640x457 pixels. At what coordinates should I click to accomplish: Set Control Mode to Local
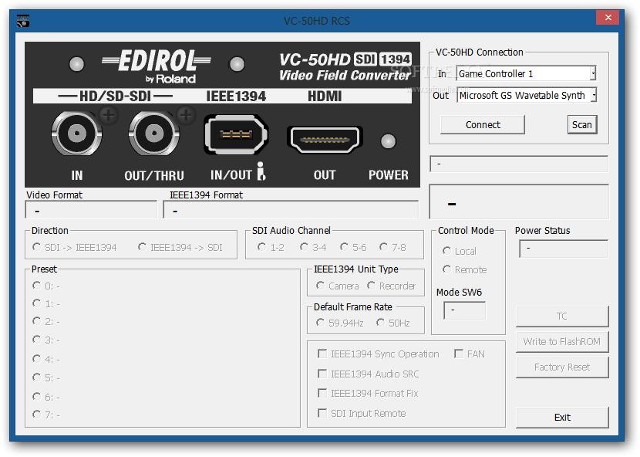click(x=460, y=251)
